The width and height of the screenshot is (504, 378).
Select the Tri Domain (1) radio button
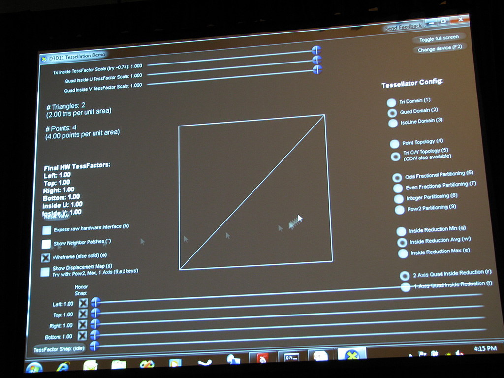pos(391,102)
